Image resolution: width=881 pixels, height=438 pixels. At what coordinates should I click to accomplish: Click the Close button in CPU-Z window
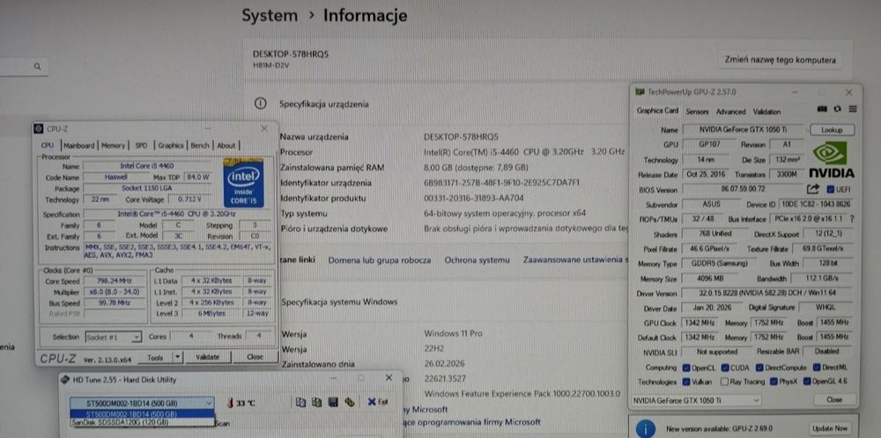coord(255,357)
